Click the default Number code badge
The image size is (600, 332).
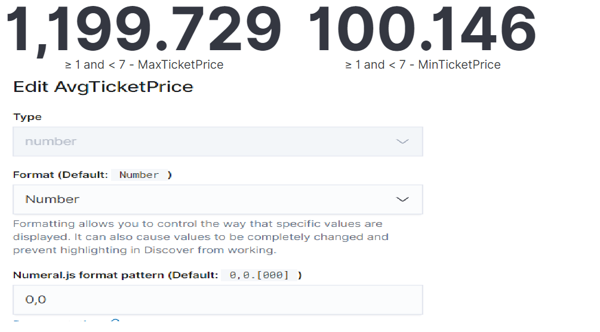pyautogui.click(x=139, y=175)
